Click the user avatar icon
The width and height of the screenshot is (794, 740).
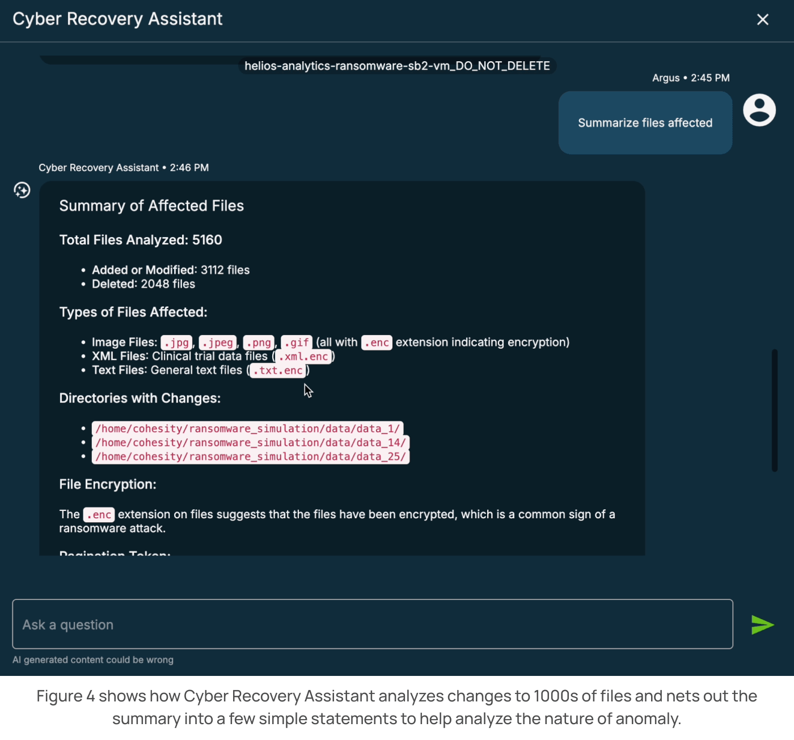point(759,110)
